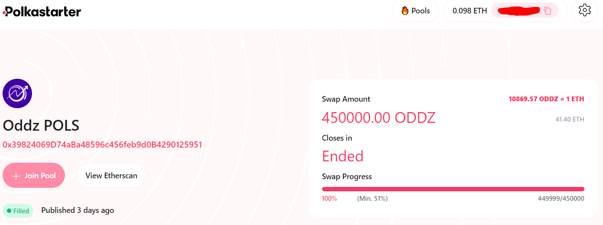
Task: Open the Pools page with fire icon
Action: [415, 11]
